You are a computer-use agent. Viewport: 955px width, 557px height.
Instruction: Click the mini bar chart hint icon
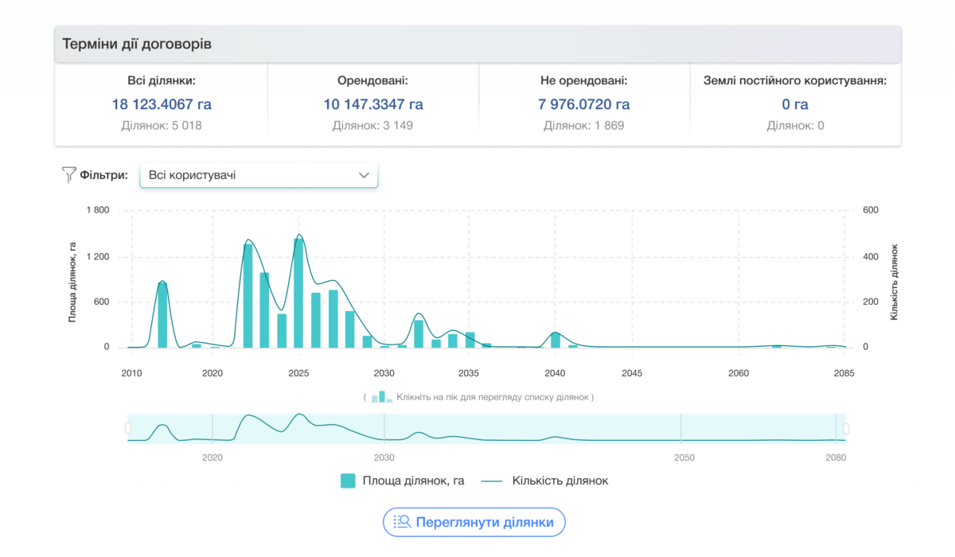point(381,396)
